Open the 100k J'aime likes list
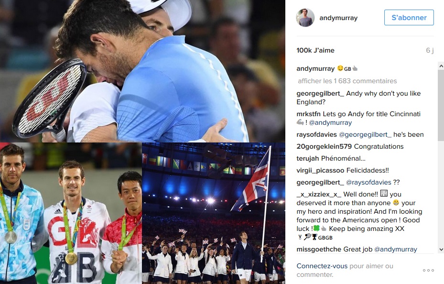This screenshot has width=444, height=284. [x=315, y=50]
